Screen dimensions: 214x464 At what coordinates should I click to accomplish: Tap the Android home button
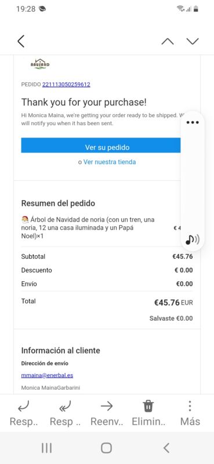pyautogui.click(x=107, y=448)
